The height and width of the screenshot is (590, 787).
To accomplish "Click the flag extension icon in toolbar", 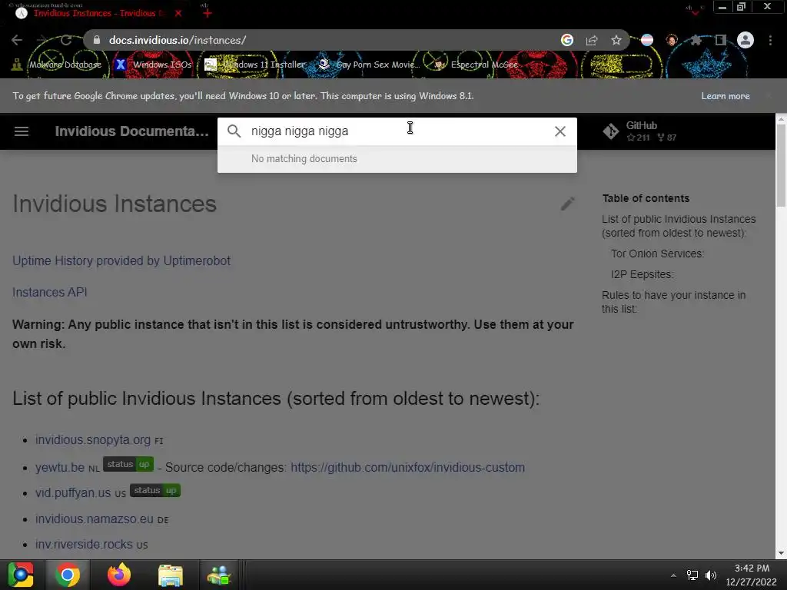I will [x=647, y=40].
